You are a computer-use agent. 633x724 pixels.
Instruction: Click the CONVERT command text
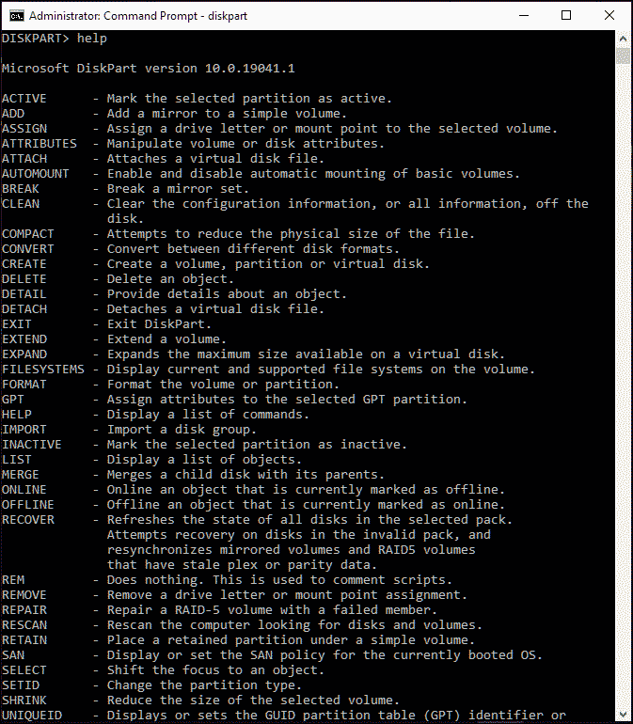(27, 249)
